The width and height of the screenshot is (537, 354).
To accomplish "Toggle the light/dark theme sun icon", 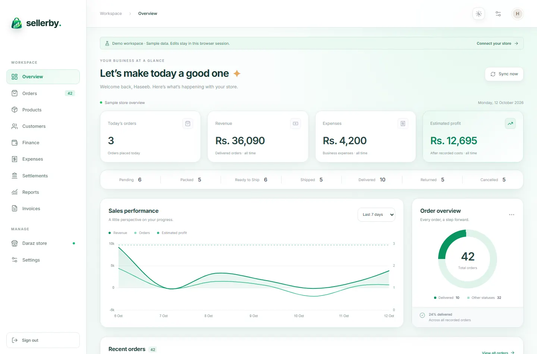I will [479, 14].
